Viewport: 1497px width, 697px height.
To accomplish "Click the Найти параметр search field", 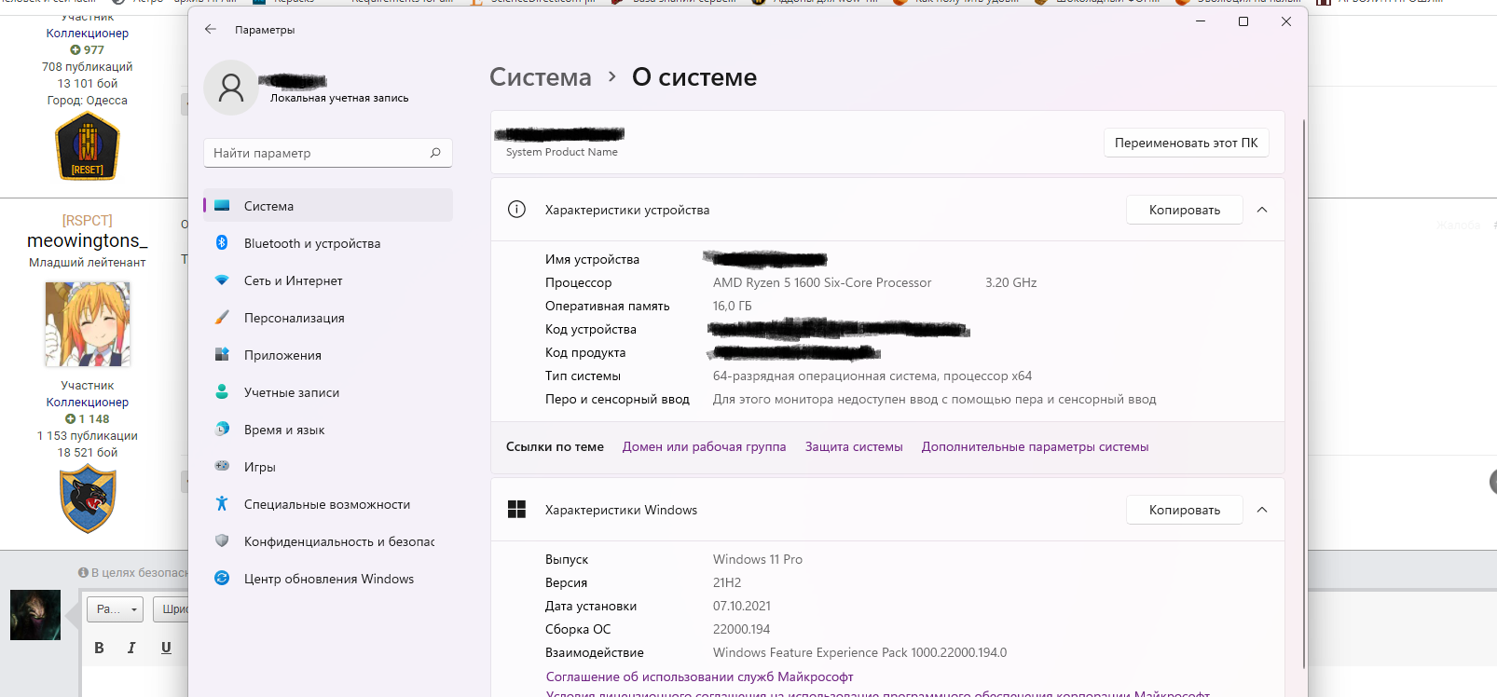I will 328,153.
